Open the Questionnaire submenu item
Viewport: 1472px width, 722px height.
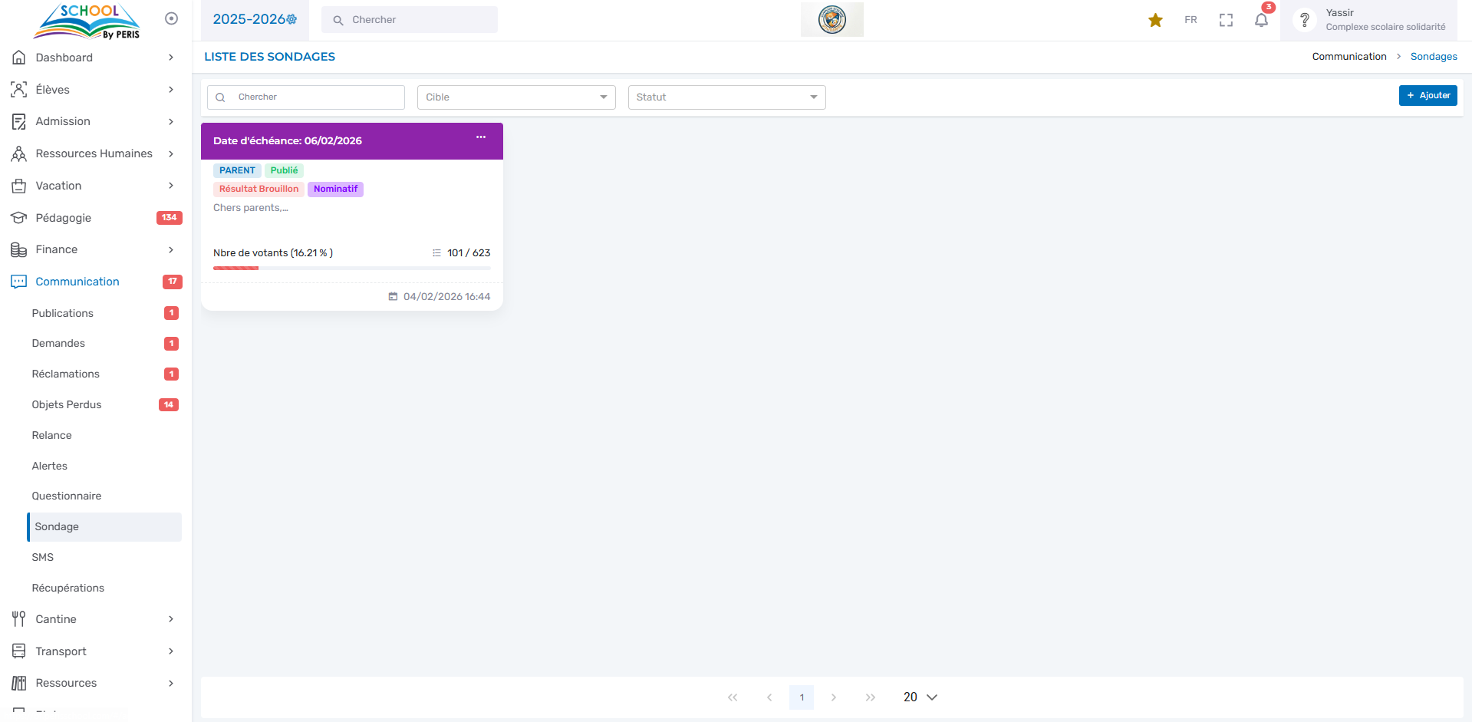click(x=67, y=496)
